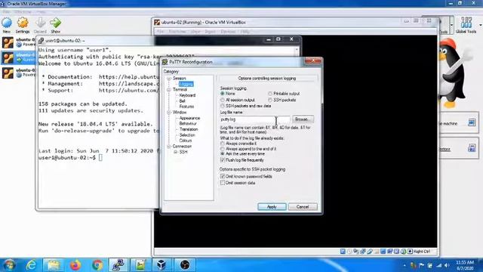The width and height of the screenshot is (483, 272).
Task: Click shared folders indicator in VM status bar
Action: 377,252
